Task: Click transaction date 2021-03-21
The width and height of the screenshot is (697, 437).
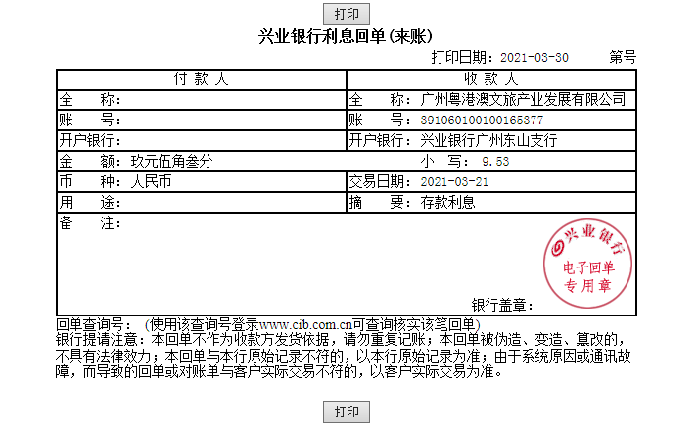Action: point(454,181)
